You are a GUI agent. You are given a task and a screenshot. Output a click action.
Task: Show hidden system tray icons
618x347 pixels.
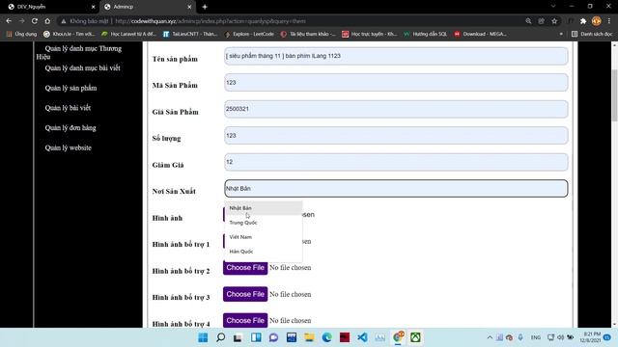pyautogui.click(x=490, y=337)
